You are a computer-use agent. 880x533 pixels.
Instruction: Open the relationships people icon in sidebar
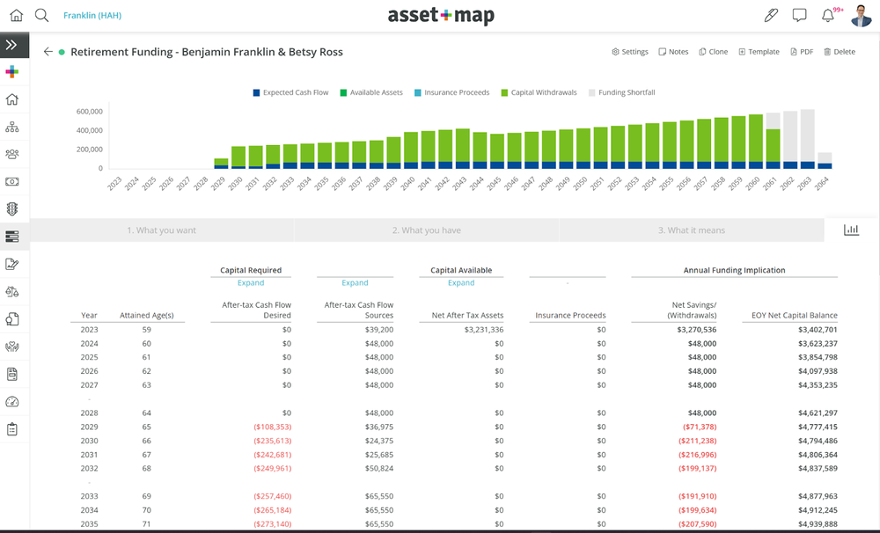click(12, 153)
